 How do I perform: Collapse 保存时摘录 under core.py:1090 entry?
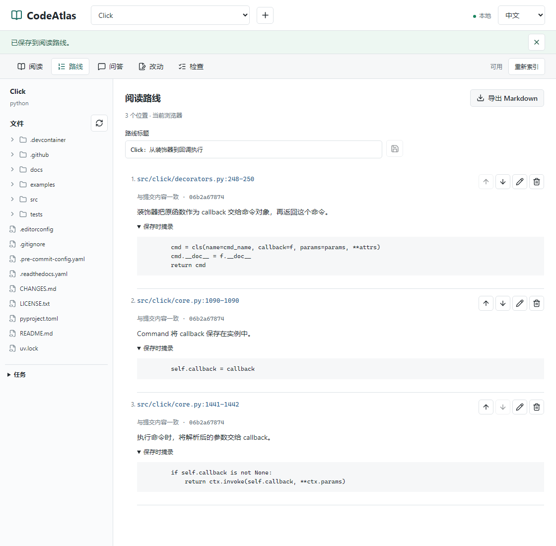coord(155,348)
